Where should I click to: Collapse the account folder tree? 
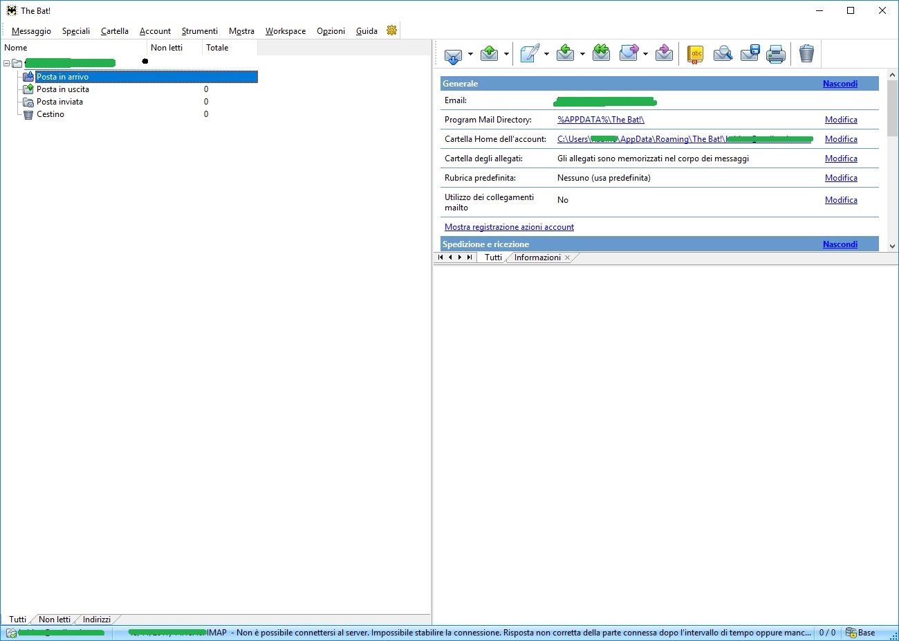(x=7, y=64)
